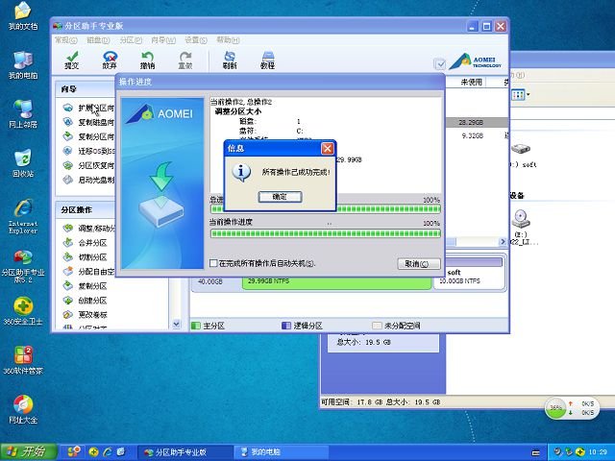Open 网上邻居 desktop icon
Screen dimensions: 615x461
point(23,114)
